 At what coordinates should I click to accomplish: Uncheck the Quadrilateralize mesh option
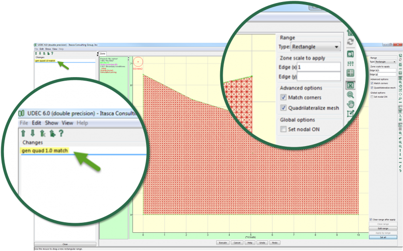point(284,108)
